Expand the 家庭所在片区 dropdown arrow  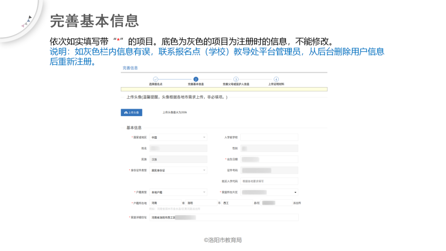tap(296, 192)
